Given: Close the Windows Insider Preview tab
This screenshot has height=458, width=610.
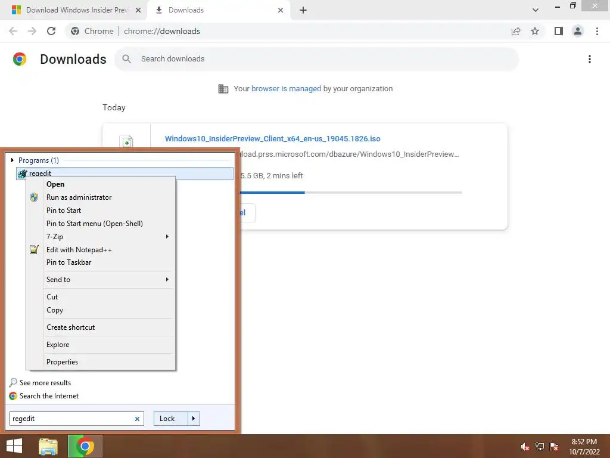Looking at the screenshot, I should (138, 10).
